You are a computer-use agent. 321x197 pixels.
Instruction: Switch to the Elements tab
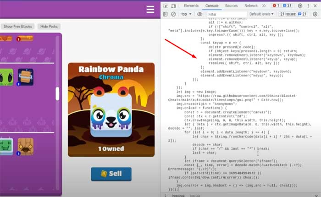point(191,6)
